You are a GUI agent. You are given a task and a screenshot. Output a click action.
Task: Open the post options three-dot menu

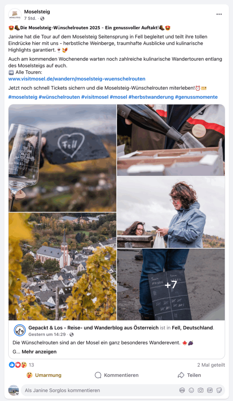tap(219, 14)
